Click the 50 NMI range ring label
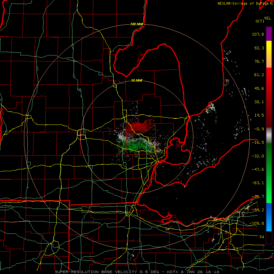The height and width of the screenshot is (274, 274). click(x=137, y=81)
